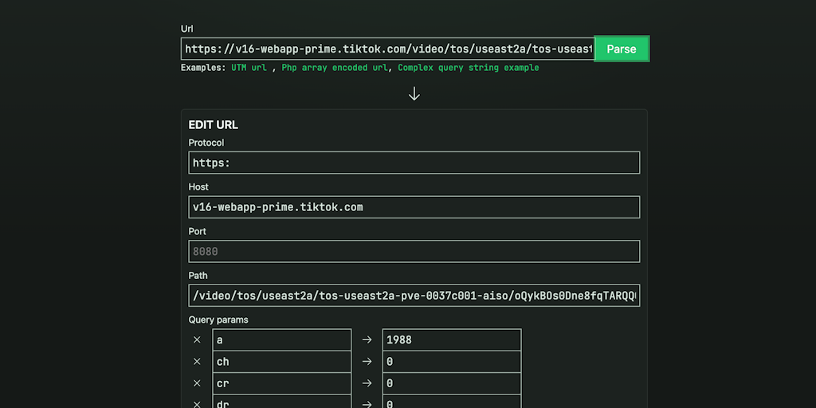Delete the 'ch' query param row

(x=197, y=362)
